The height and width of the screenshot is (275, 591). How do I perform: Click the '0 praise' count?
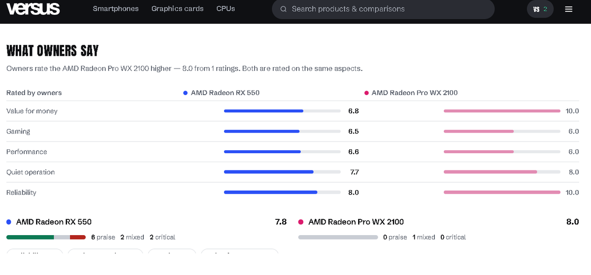[395, 237]
